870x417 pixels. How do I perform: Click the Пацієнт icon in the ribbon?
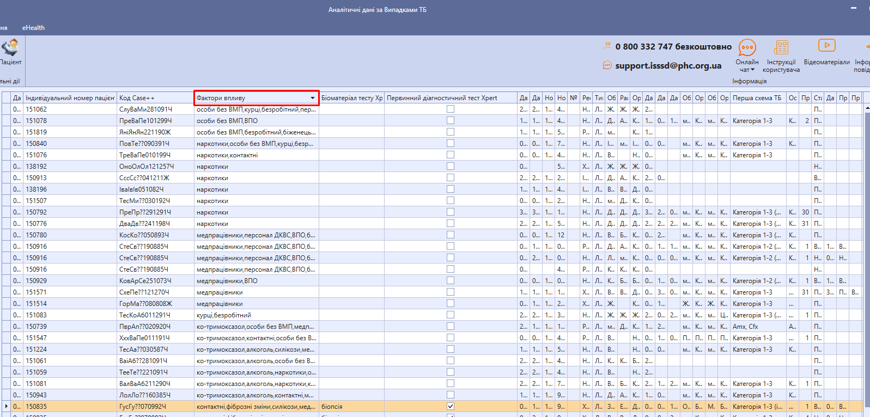click(10, 48)
